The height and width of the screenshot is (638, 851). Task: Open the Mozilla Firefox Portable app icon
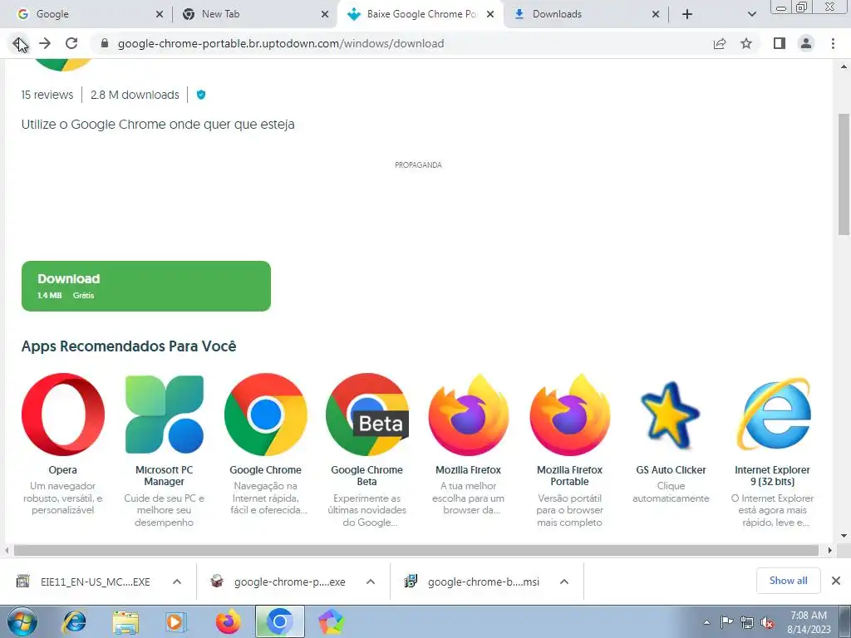click(x=569, y=415)
